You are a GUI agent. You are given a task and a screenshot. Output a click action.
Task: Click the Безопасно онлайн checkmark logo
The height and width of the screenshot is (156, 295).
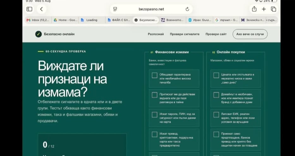pos(38,34)
